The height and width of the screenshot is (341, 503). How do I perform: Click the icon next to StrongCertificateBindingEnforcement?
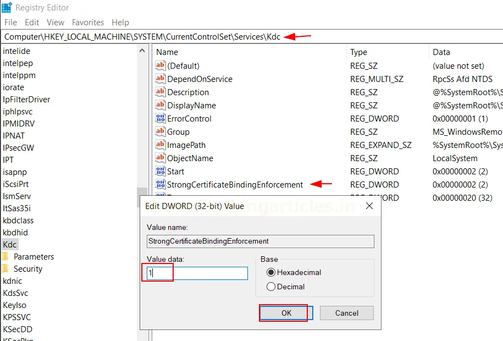tap(161, 185)
